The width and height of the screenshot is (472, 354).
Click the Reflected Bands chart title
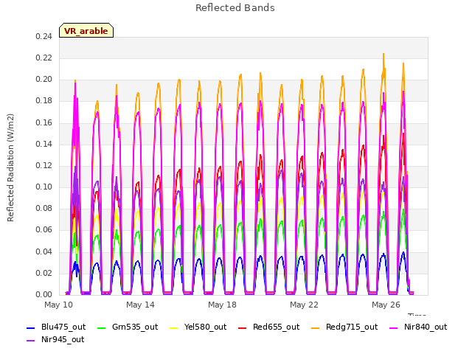tap(235, 8)
